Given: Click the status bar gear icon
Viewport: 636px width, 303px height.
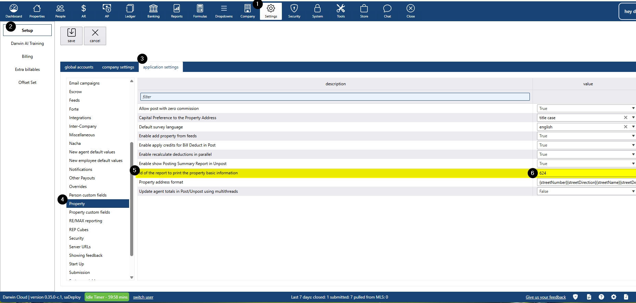Looking at the screenshot, I should tap(614, 297).
